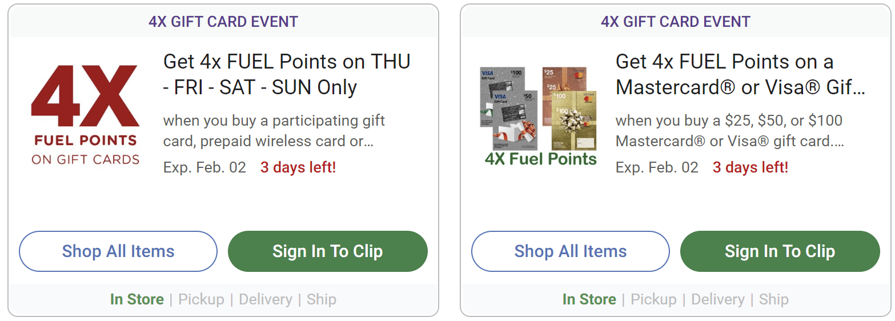Viewport: 895px width, 321px height.
Task: Click the 4X GIFT CARD EVENT header above the THU-FRI-SAT-SUN offer
Action: pyautogui.click(x=223, y=22)
